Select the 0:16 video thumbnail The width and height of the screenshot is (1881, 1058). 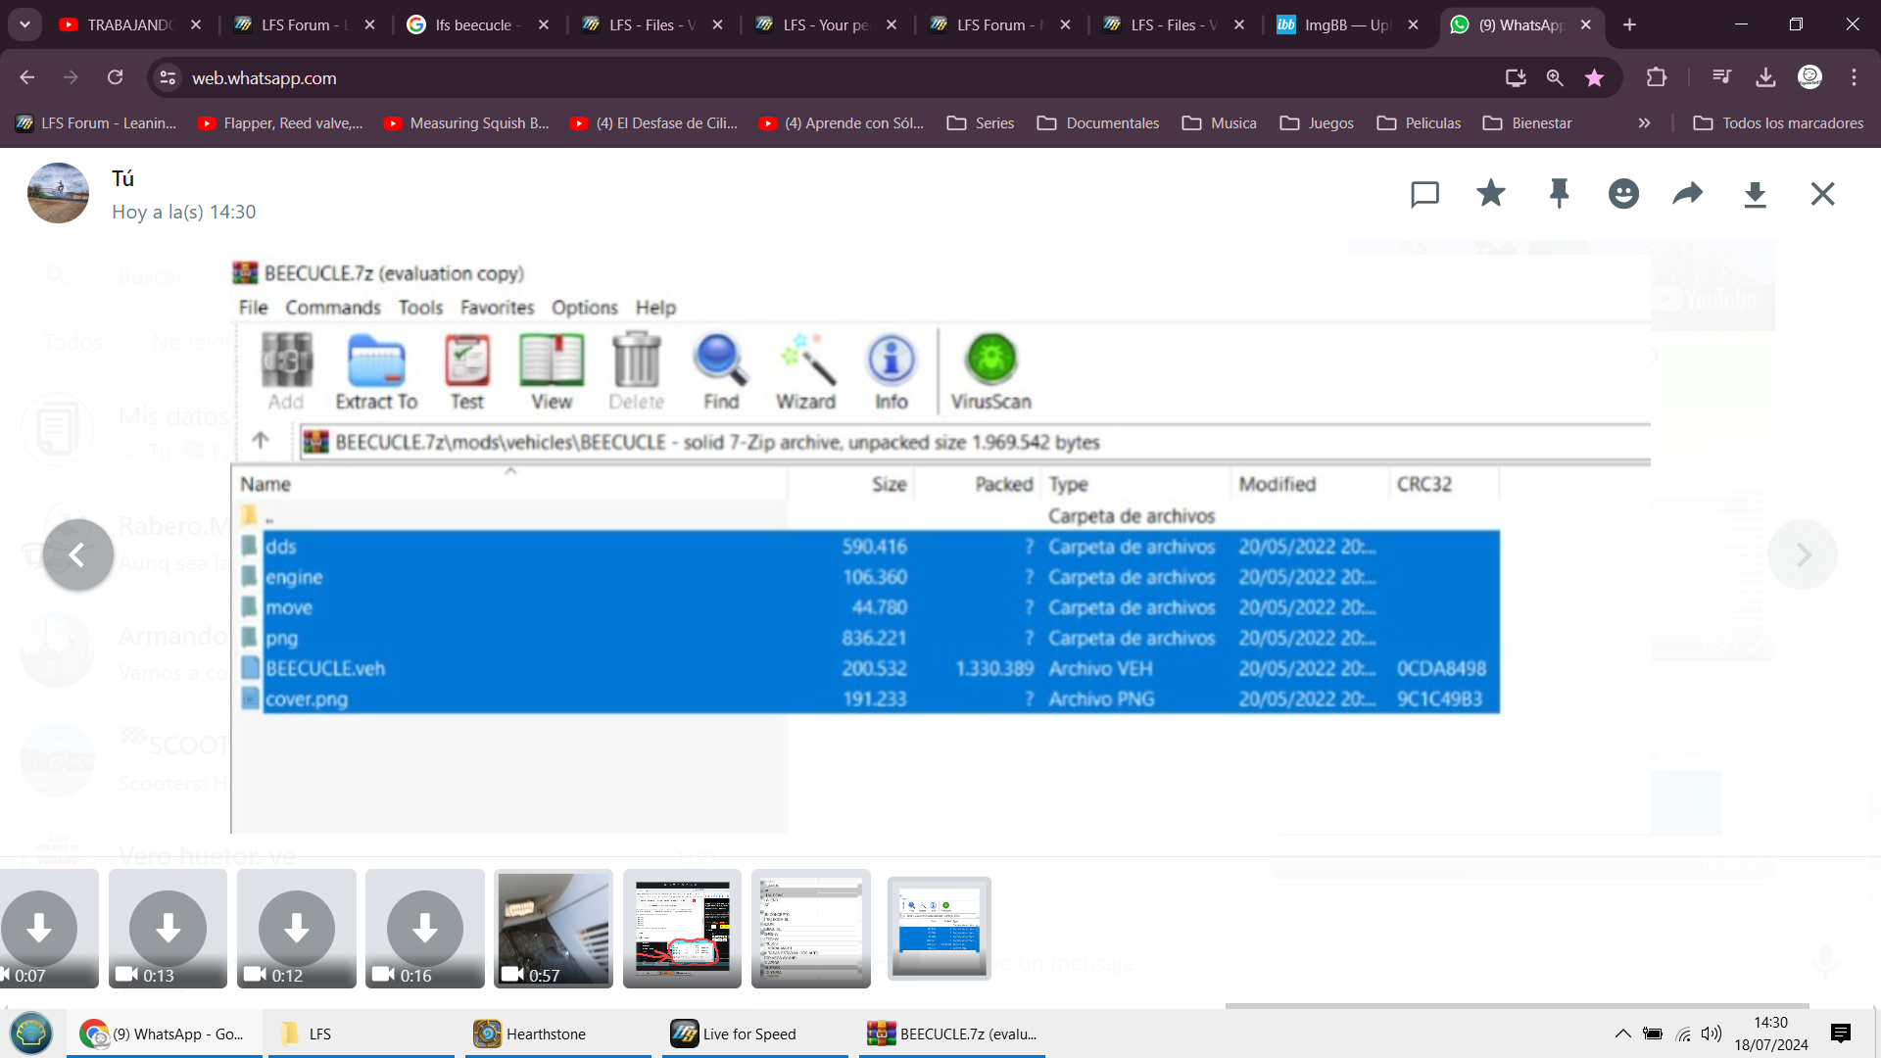[425, 928]
